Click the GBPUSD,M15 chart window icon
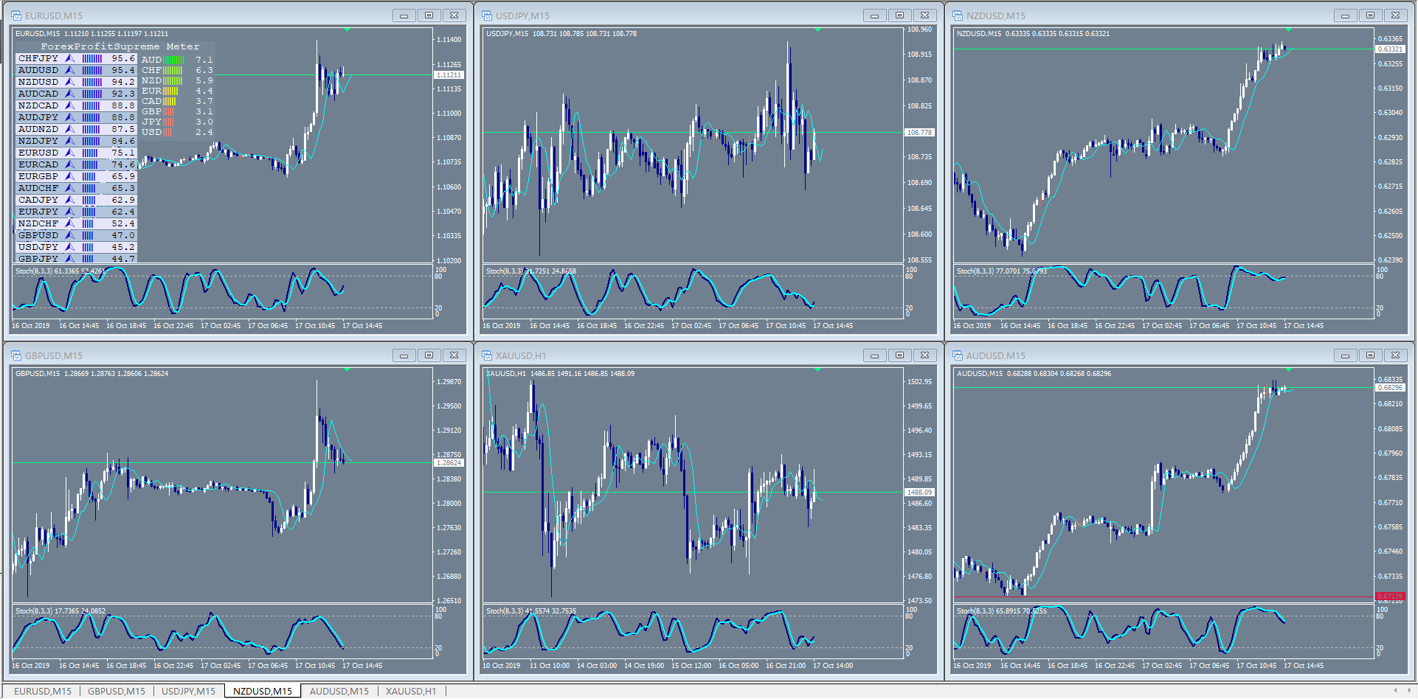 pos(16,355)
